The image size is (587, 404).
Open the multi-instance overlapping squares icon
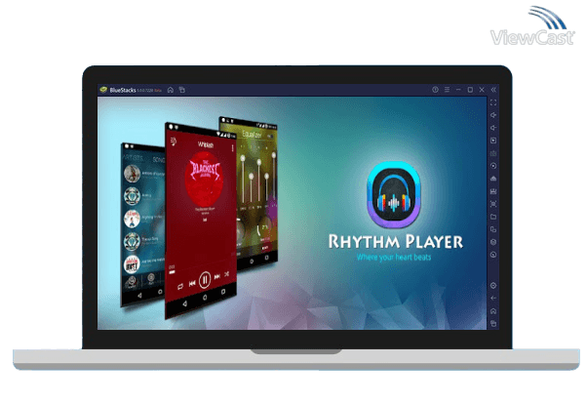click(493, 229)
